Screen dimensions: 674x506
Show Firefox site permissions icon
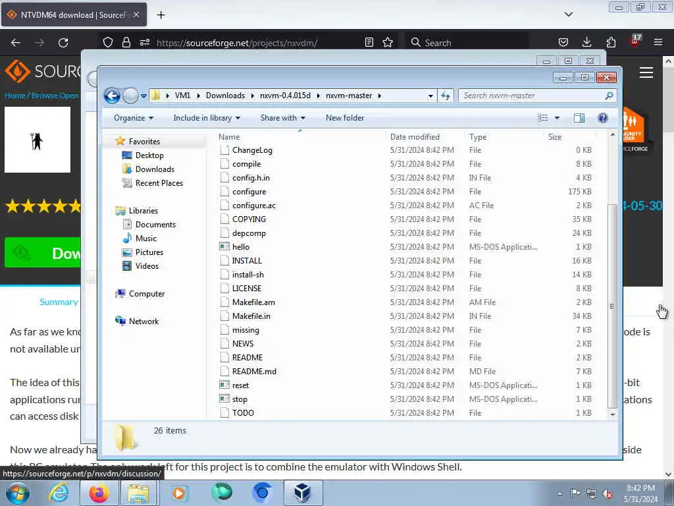coord(145,43)
